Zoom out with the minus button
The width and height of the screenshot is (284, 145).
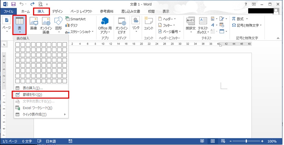coord(231,141)
